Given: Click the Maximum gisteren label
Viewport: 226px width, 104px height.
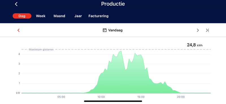Looking at the screenshot, I should [x=41, y=49].
